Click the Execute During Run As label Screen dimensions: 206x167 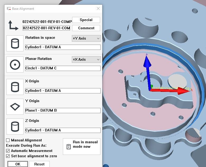pos(26,145)
